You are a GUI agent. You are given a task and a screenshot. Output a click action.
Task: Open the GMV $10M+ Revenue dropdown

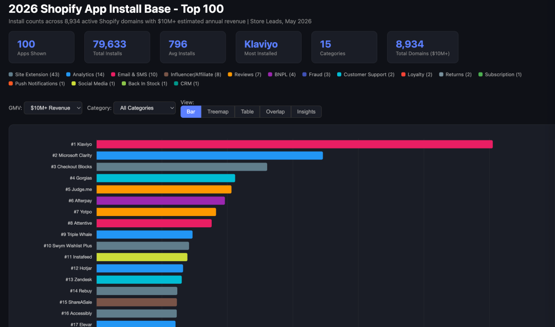tap(53, 108)
